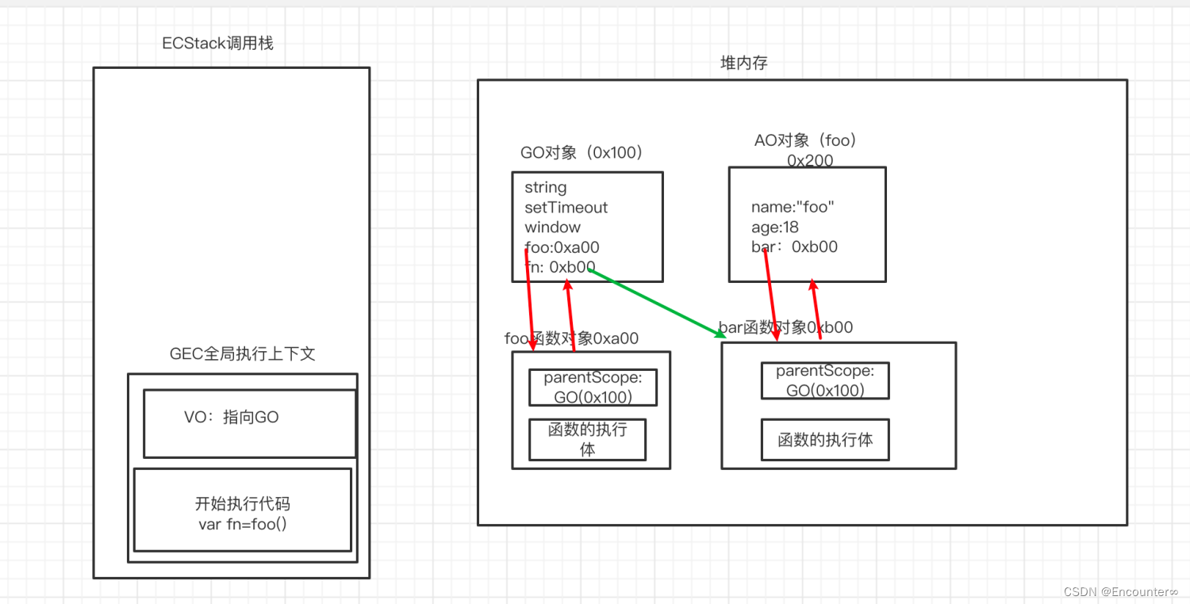The image size is (1190, 604).
Task: Select the 'var fn=foo()' code line
Action: tap(243, 523)
